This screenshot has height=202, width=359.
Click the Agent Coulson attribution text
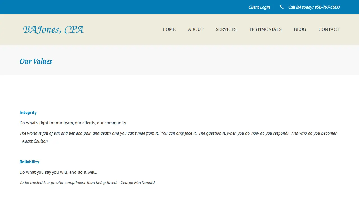click(x=34, y=141)
